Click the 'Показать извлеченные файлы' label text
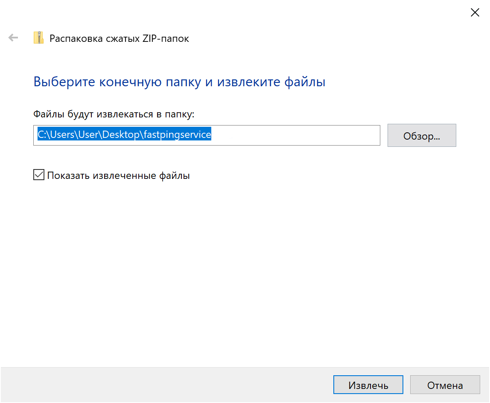Screen dimensions: 490x403 [x=118, y=175]
